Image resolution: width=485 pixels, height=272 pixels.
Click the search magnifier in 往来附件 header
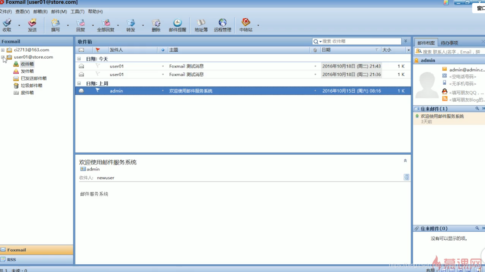(477, 228)
